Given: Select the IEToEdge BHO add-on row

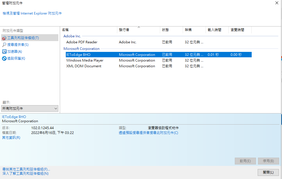Looking at the screenshot, I should [x=159, y=55].
